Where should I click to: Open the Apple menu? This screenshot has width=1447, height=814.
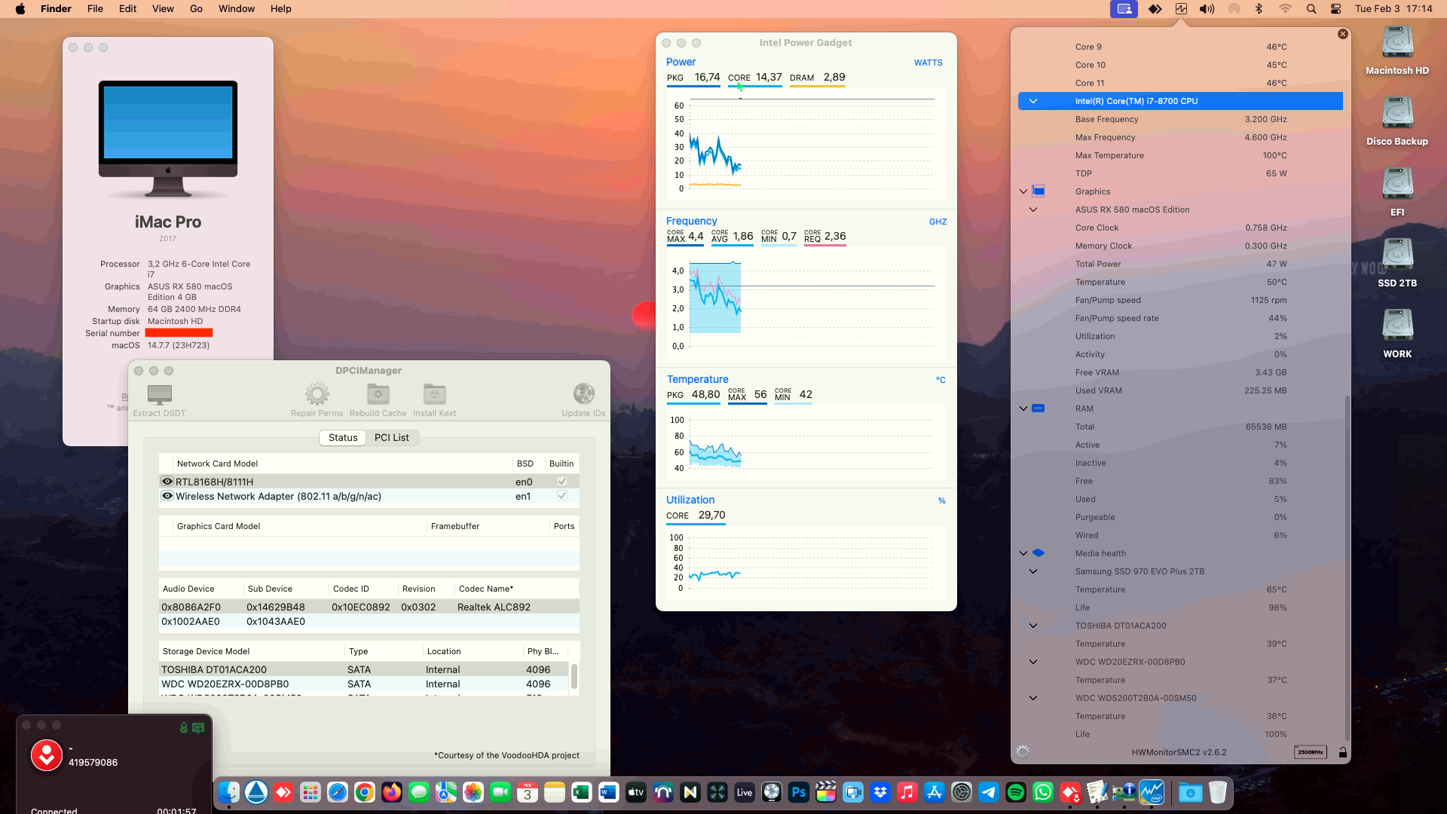[x=20, y=9]
